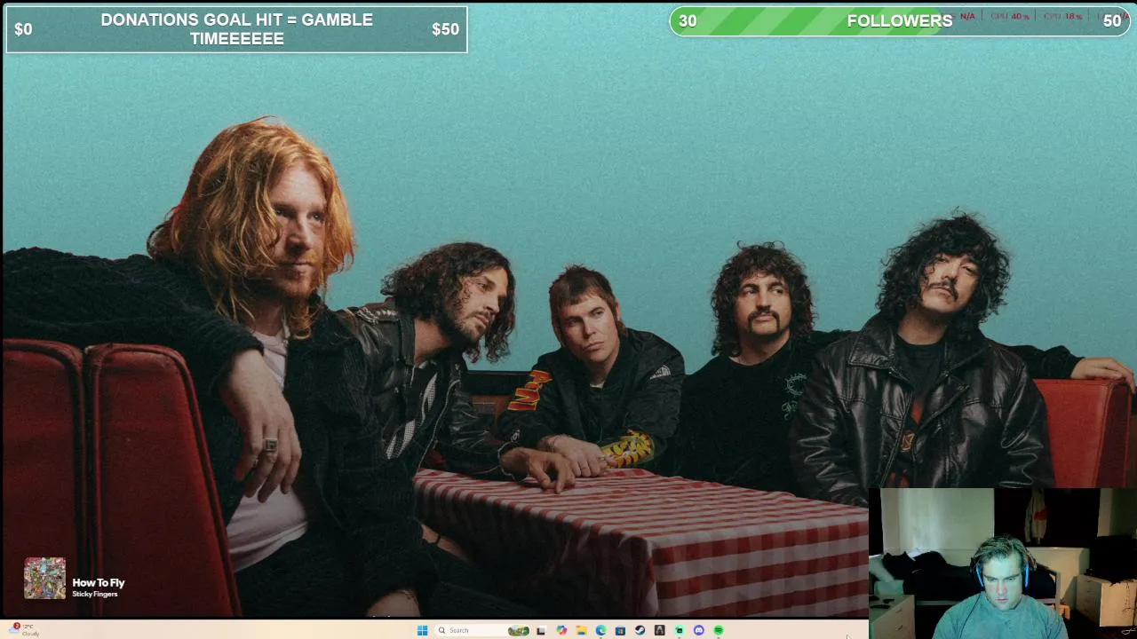Click the donations goal progress bar
This screenshot has height=639, width=1137.
tap(236, 29)
